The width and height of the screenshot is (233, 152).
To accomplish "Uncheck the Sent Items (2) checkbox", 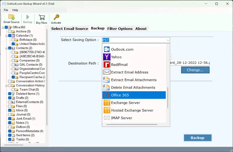I will tap(10, 135).
